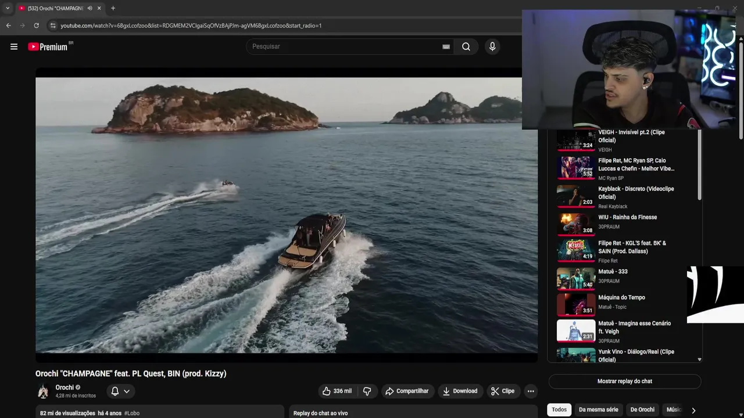The width and height of the screenshot is (744, 418).
Task: Click the video title Orochi CHAMPAGNE
Action: 131,374
